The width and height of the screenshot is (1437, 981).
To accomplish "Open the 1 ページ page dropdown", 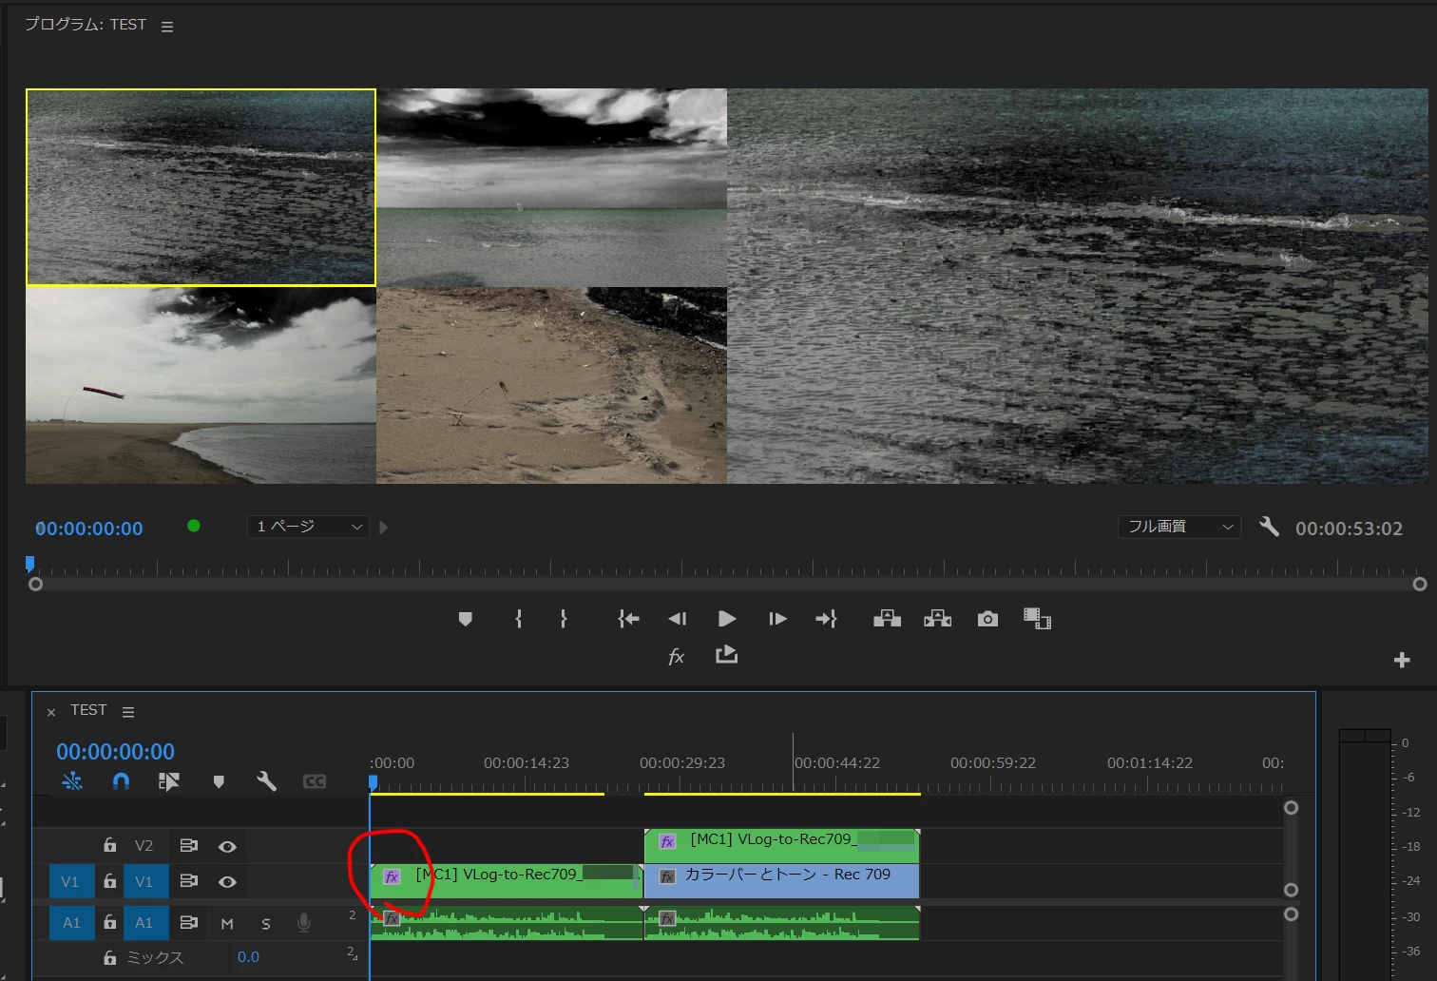I will (309, 527).
